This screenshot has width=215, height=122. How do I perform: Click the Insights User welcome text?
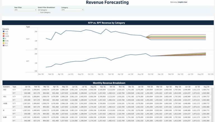pos(182,2)
